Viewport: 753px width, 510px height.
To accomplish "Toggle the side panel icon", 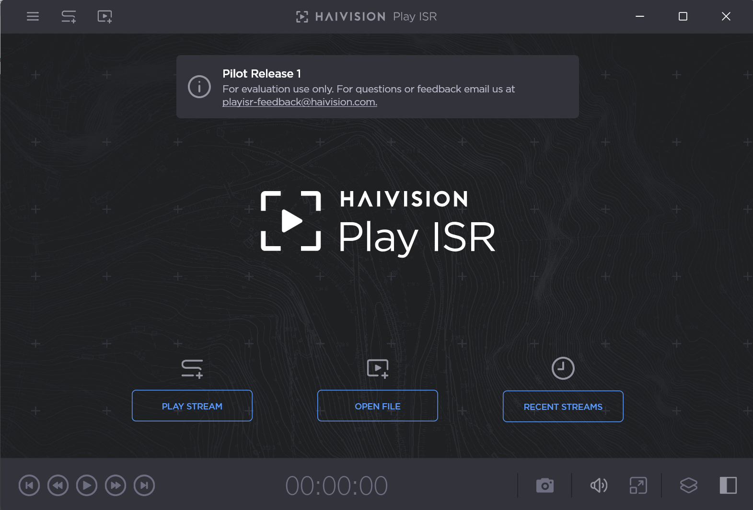I will (x=728, y=486).
